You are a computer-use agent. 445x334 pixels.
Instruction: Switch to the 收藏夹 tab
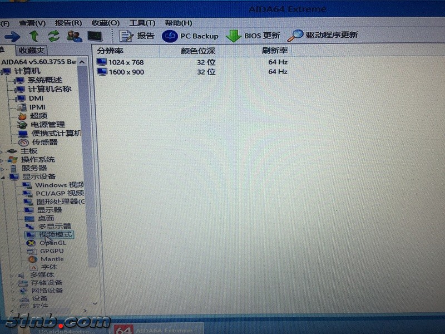pos(32,50)
